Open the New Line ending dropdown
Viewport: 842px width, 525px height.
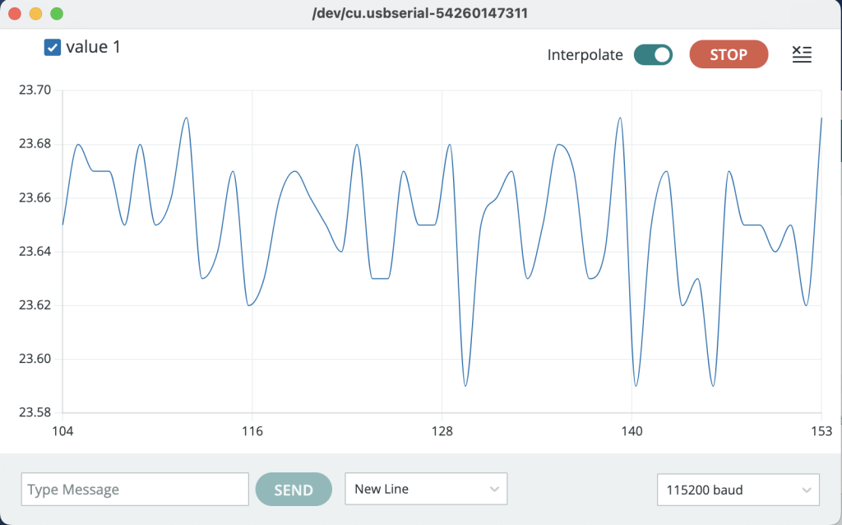click(x=426, y=489)
